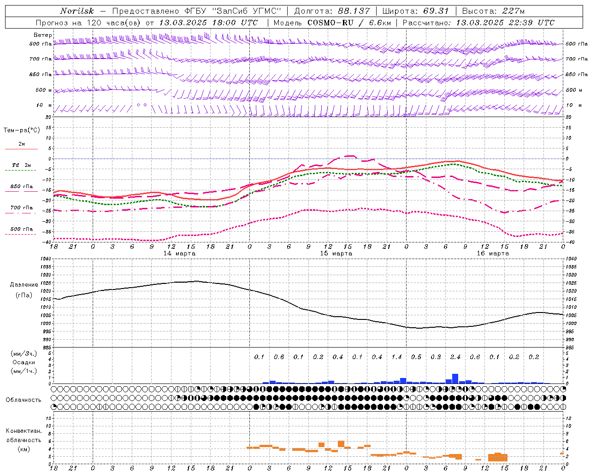Screen dimensions: 590x472
Task: Click the Рассчитано: 13.03.2025 22:39 UTC text
Action: (x=478, y=23)
